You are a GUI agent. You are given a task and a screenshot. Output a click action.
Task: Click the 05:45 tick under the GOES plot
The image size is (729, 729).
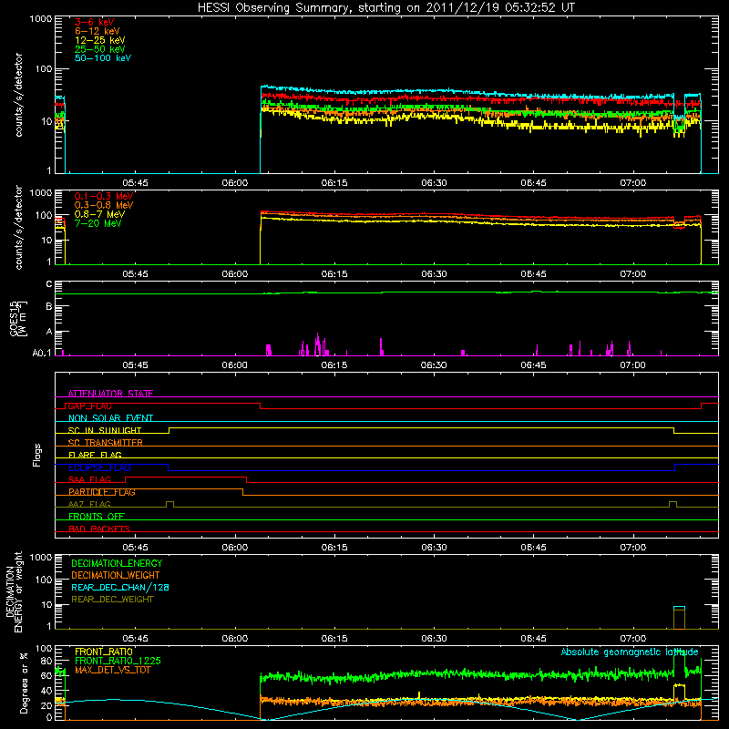point(135,365)
